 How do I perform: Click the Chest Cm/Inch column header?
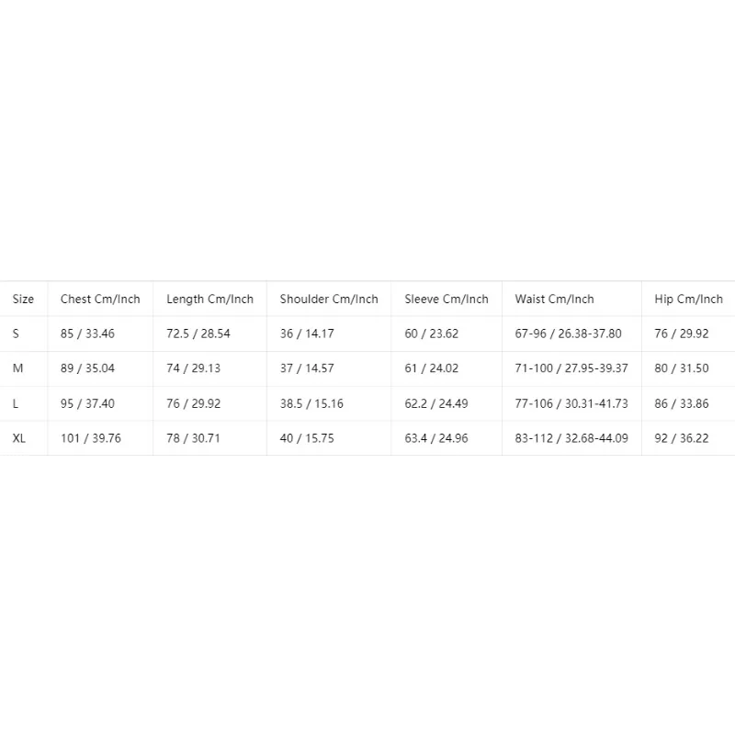click(x=100, y=300)
